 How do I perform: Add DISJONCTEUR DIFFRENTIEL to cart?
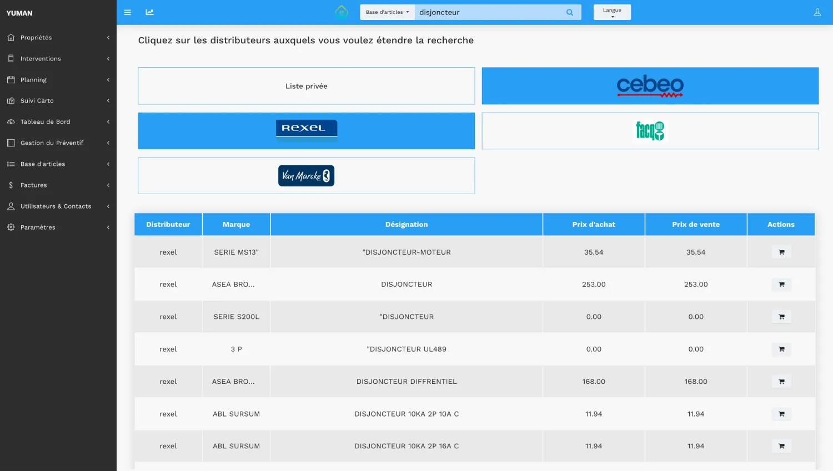click(x=781, y=382)
